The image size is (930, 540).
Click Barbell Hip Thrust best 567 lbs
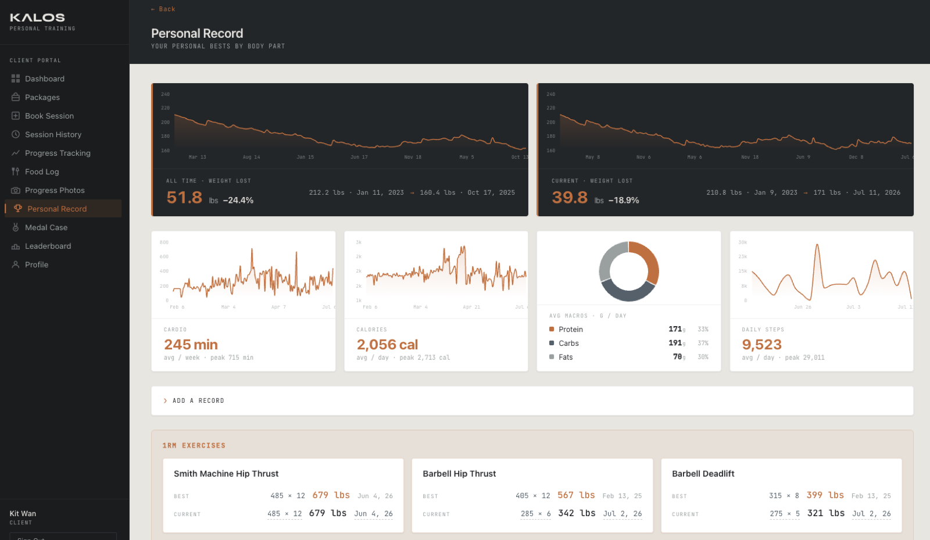[576, 495]
